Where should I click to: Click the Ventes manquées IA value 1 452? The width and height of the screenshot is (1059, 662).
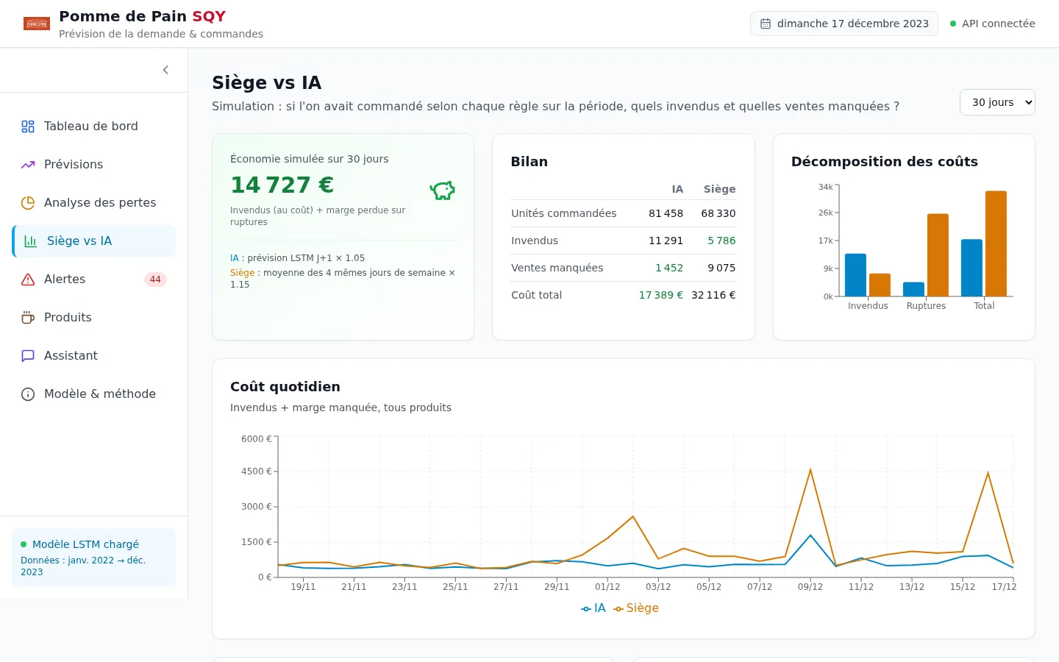click(x=669, y=268)
